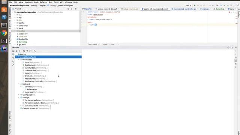
Task: Click the refresh icon in Services toolbar
Action: click(x=13, y=51)
